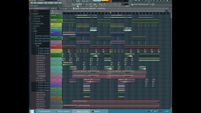The height and width of the screenshot is (113, 201).
Task: Select the 09 Kick A# sample
Action: pos(41,74)
